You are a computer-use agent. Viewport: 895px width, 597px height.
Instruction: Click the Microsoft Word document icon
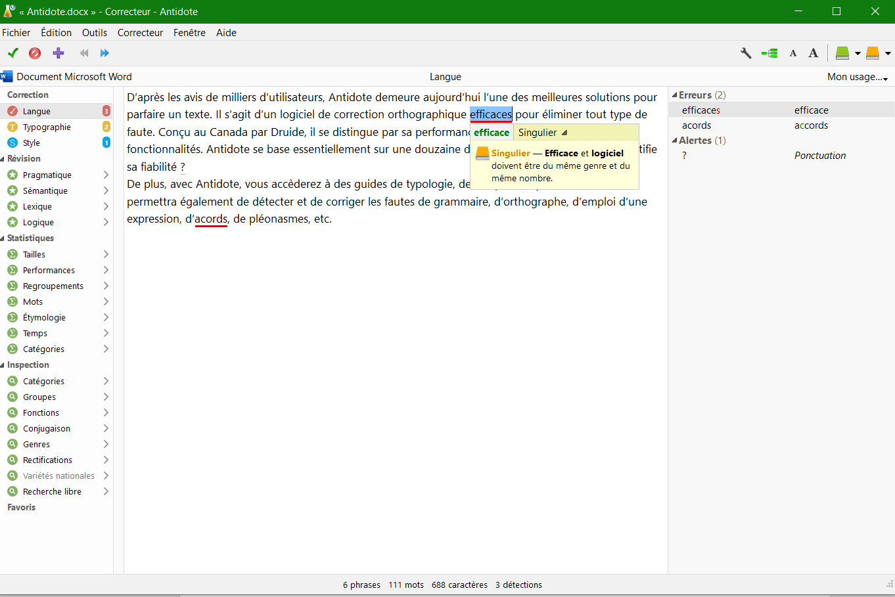7,77
